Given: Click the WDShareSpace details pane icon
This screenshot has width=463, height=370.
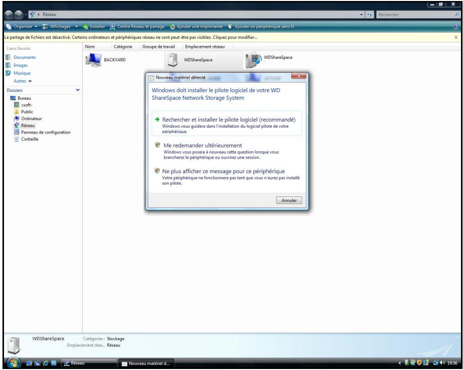Looking at the screenshot, I should pyautogui.click(x=13, y=345).
